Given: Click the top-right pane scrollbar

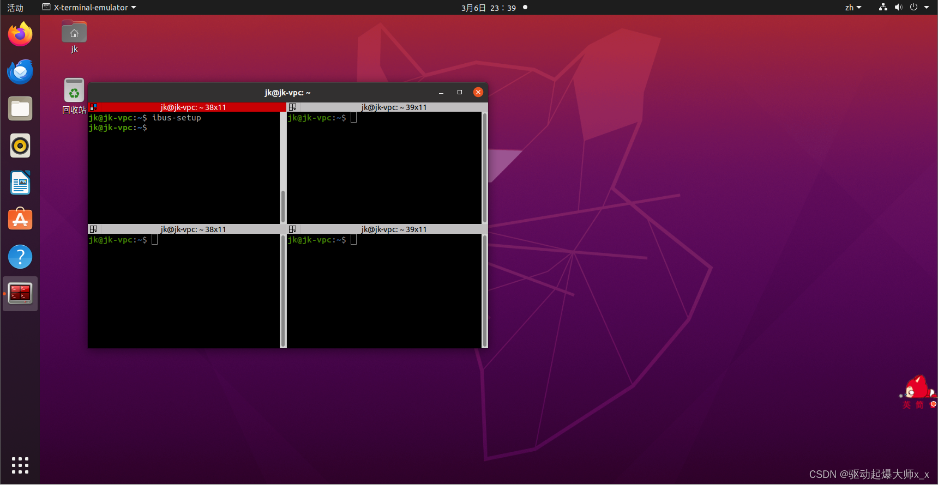Looking at the screenshot, I should coord(484,167).
